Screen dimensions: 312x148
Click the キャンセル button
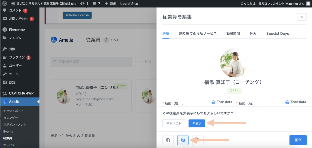click(174, 123)
